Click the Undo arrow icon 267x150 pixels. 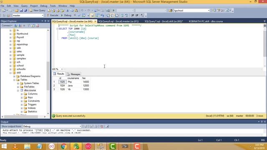click(82, 10)
